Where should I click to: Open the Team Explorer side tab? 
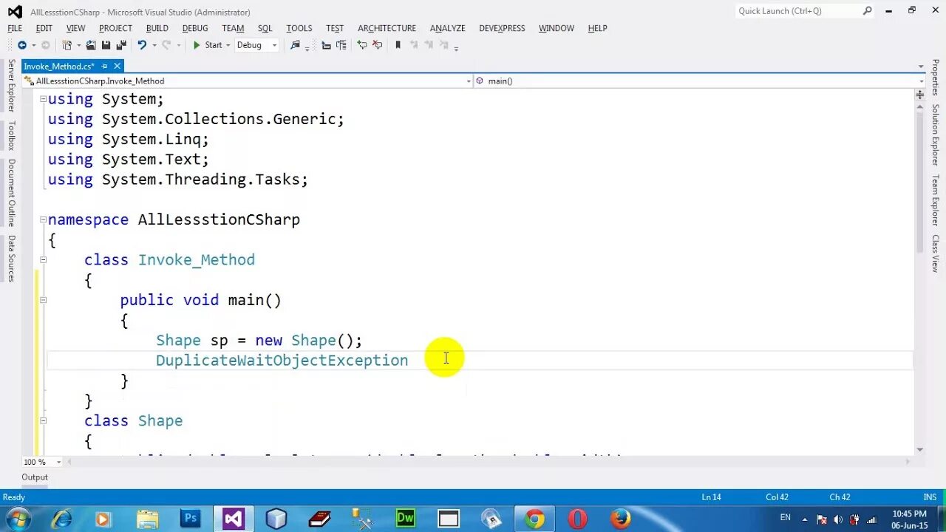pyautogui.click(x=935, y=199)
